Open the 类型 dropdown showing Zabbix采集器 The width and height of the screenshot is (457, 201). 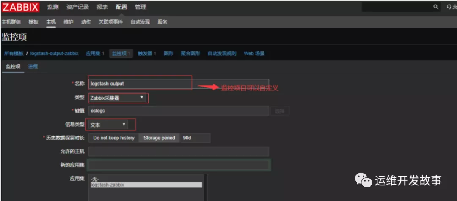pyautogui.click(x=117, y=98)
